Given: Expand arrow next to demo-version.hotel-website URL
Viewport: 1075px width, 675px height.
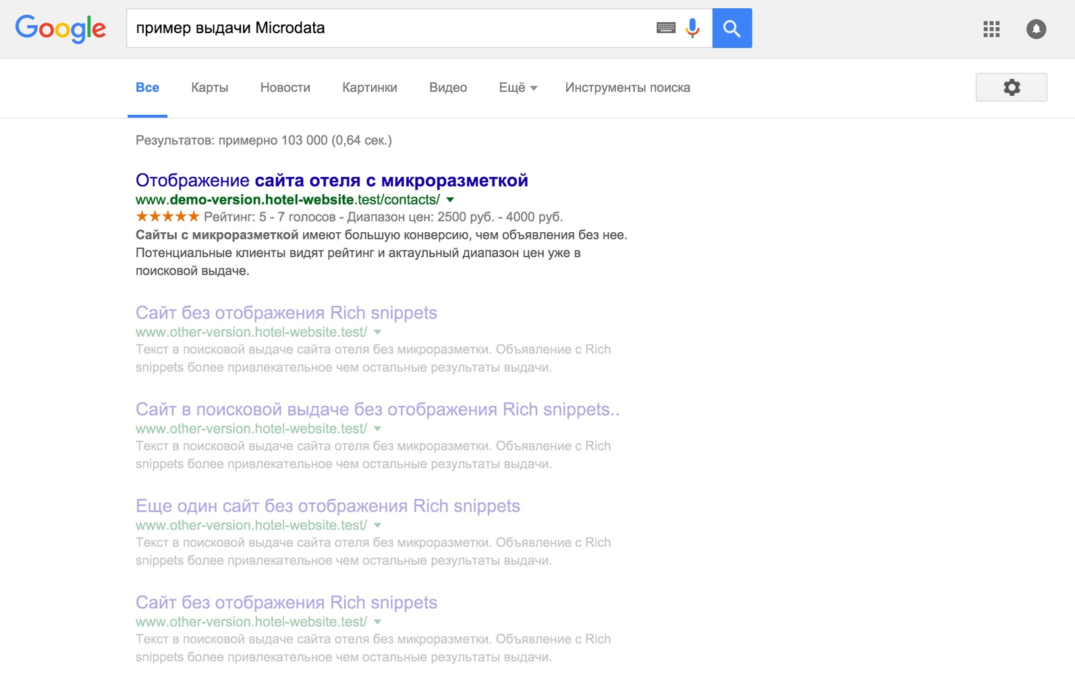Looking at the screenshot, I should (x=450, y=200).
